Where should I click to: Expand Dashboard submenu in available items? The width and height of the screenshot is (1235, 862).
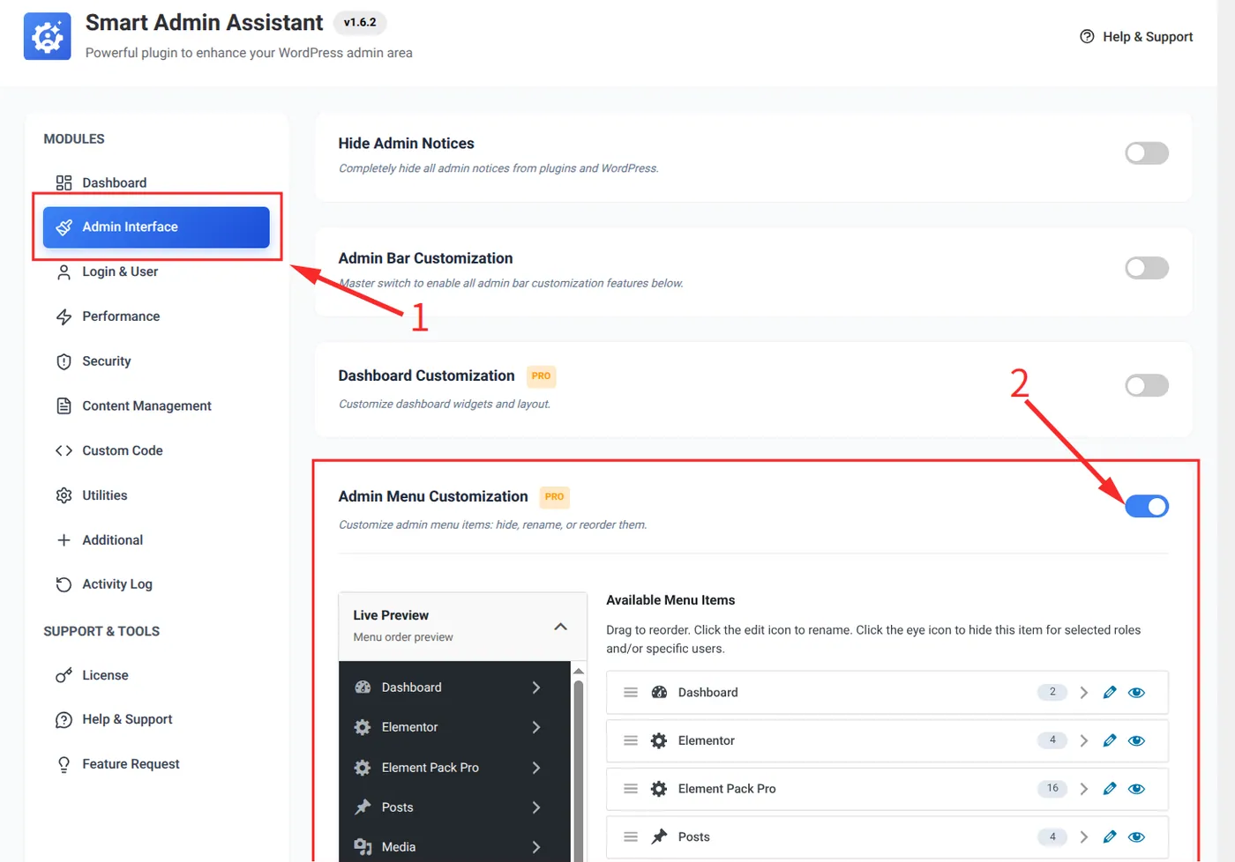[1083, 693]
